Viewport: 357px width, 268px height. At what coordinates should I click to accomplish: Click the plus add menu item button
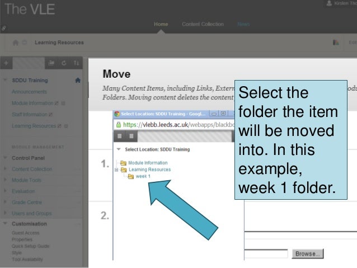point(6,63)
